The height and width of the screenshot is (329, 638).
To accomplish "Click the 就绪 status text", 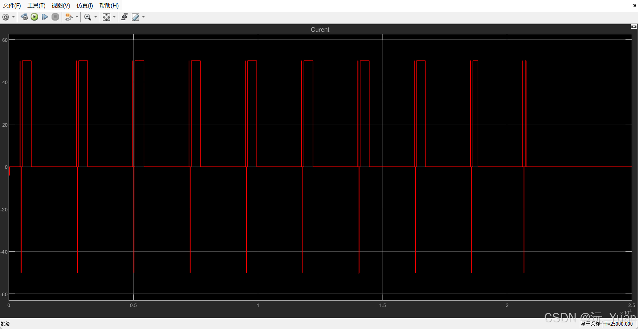I will pyautogui.click(x=5, y=324).
